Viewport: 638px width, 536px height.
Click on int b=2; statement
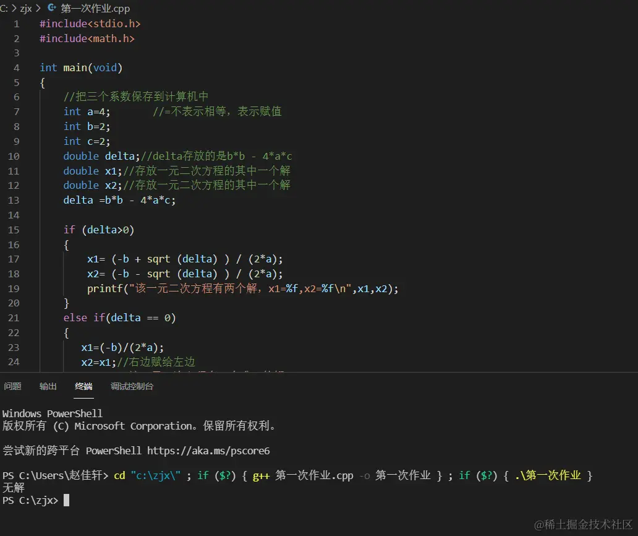(87, 126)
